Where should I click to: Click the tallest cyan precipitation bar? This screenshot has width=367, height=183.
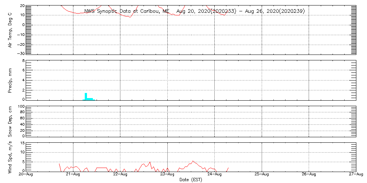[x=86, y=96]
